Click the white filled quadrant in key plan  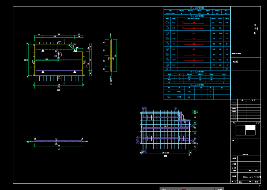click(250, 128)
